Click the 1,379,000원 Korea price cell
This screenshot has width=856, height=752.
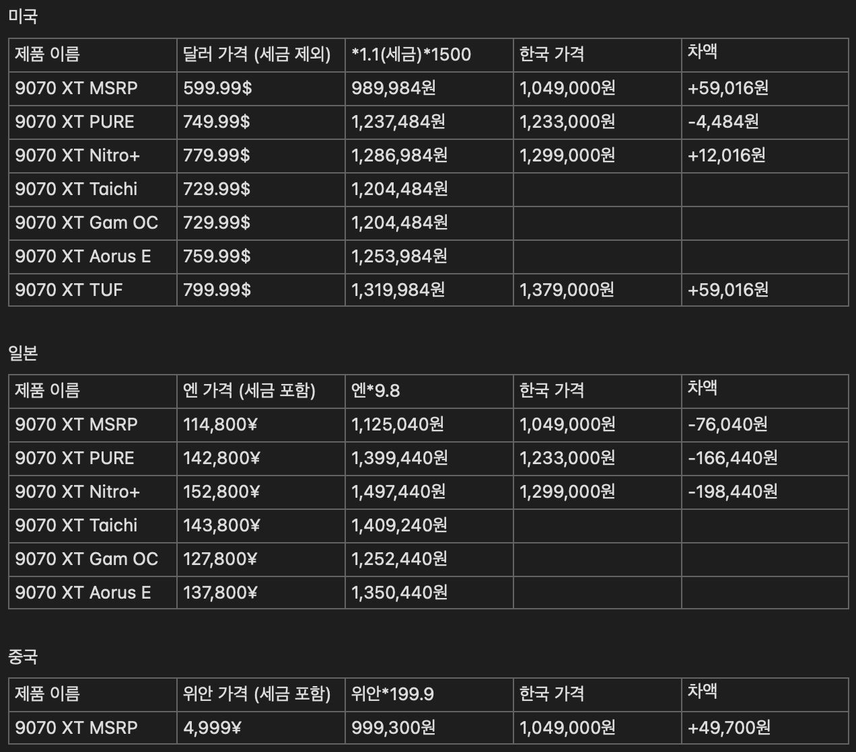click(x=567, y=290)
